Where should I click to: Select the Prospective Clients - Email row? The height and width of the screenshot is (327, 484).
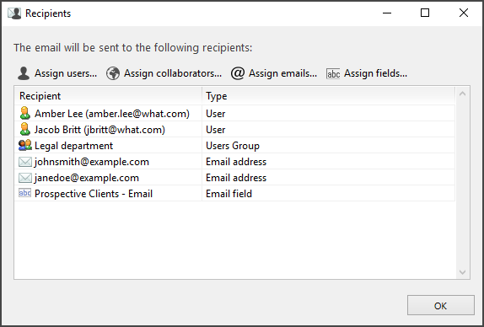pyautogui.click(x=234, y=194)
